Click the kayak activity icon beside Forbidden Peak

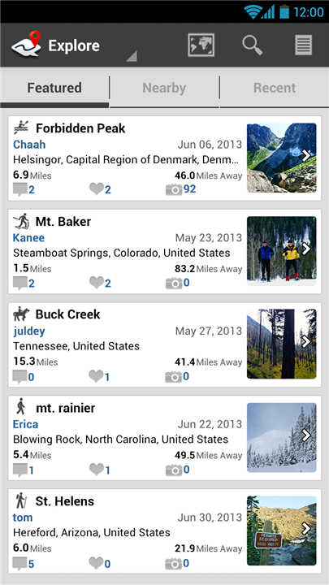coord(21,128)
